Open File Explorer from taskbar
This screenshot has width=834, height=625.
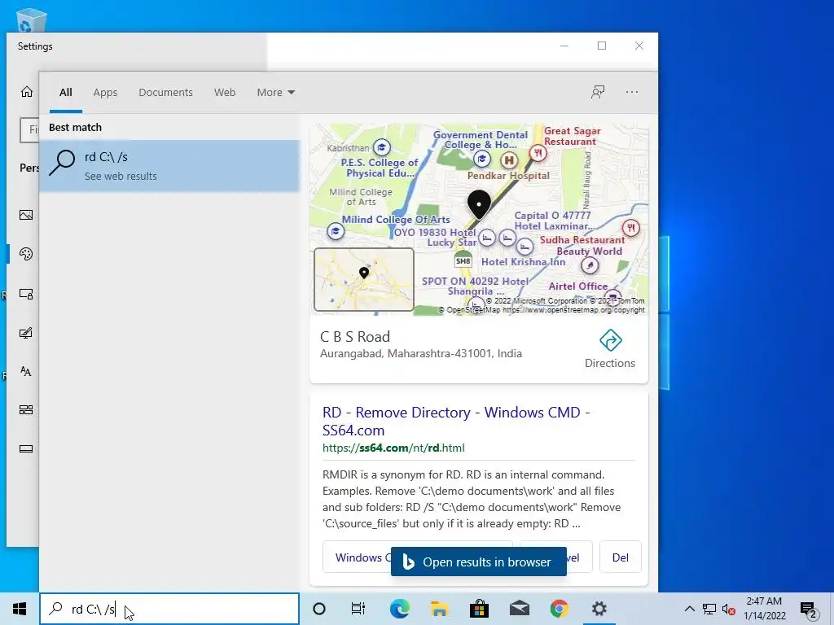pos(439,609)
